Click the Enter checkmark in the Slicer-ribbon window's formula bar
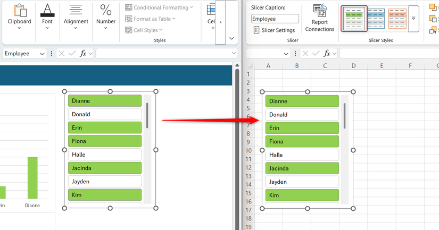The height and width of the screenshot is (230, 439). click(316, 53)
